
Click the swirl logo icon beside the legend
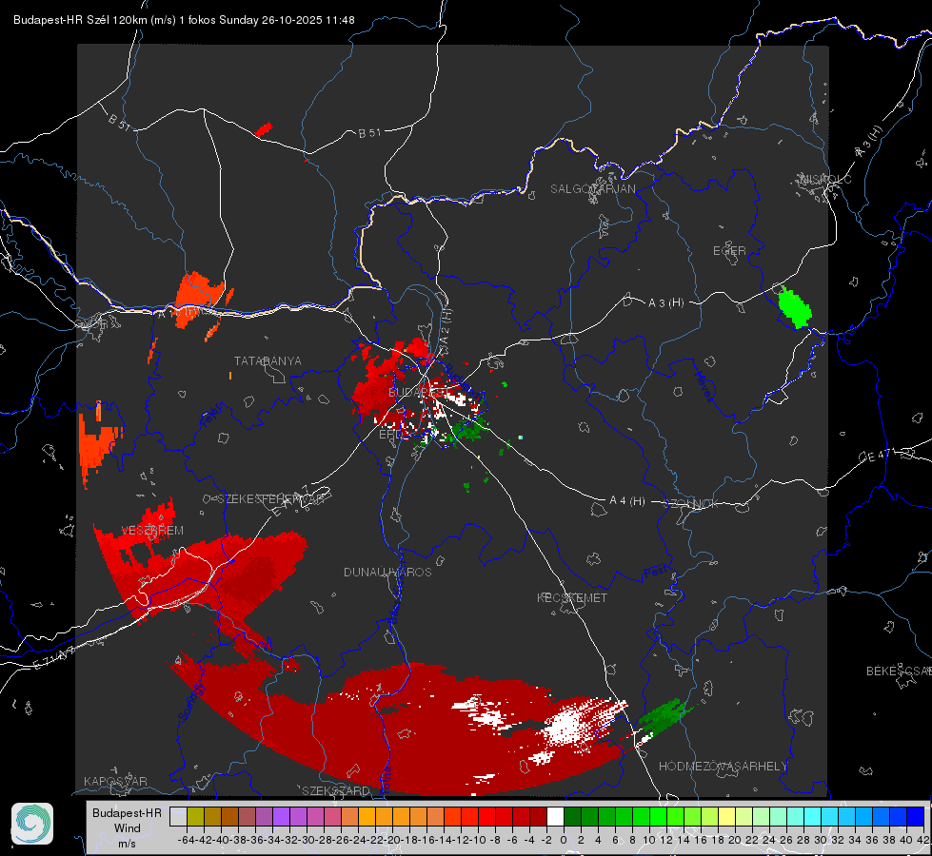(x=32, y=824)
